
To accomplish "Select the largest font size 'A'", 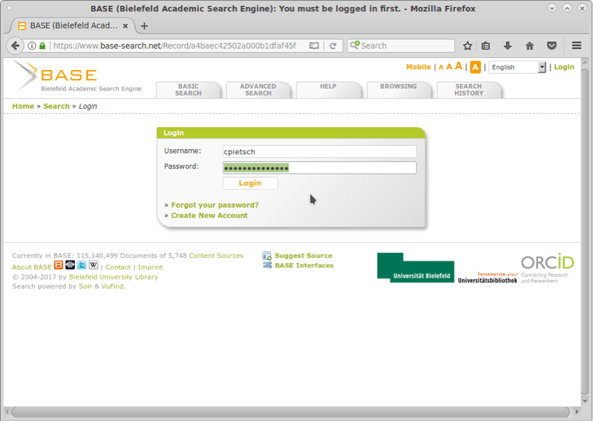I will point(458,66).
